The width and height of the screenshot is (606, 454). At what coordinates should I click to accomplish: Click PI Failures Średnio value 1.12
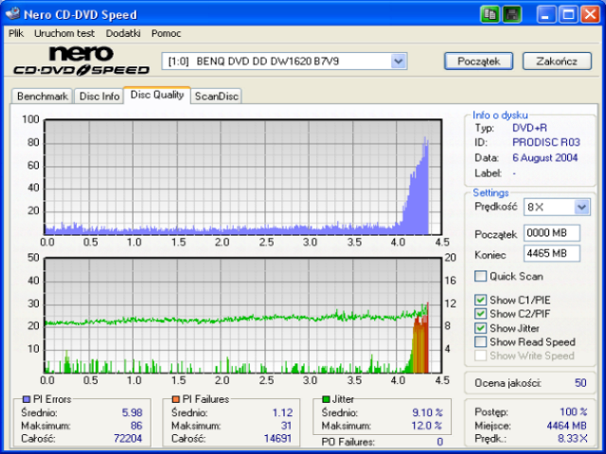(282, 412)
